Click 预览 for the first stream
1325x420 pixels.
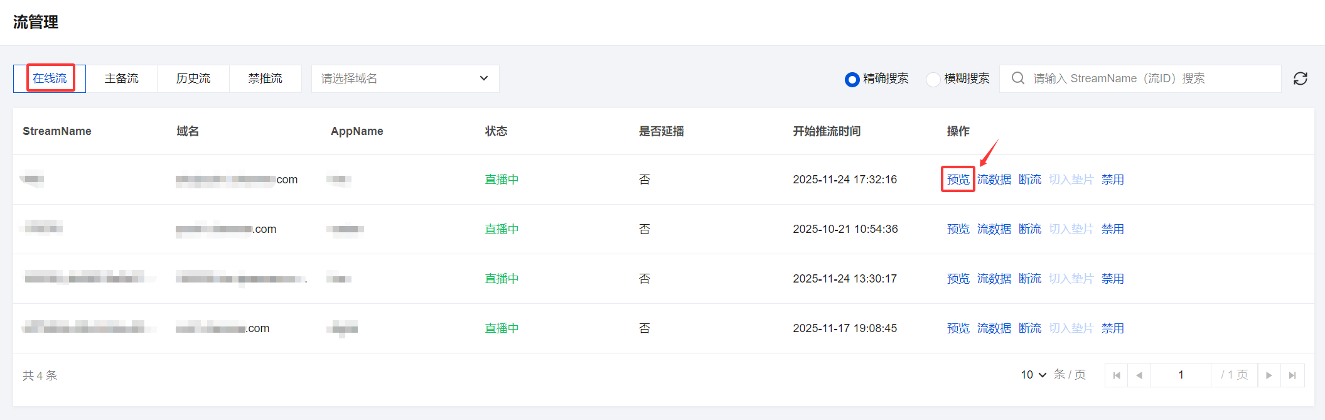(x=958, y=180)
